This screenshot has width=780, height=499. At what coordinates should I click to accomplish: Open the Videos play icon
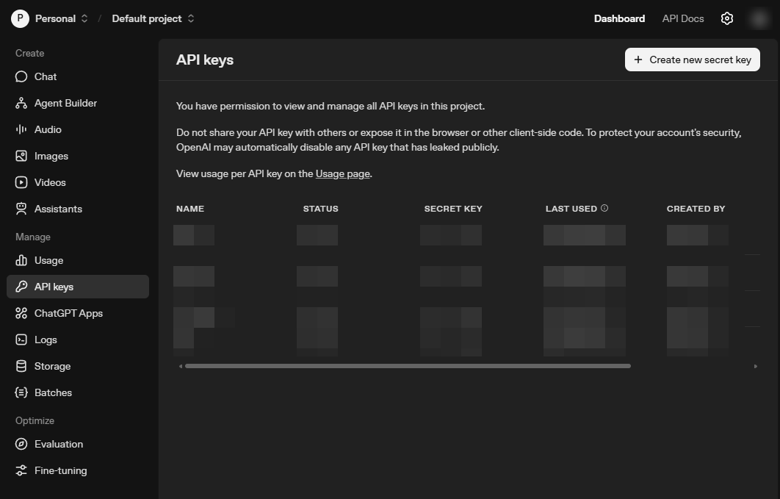21,182
